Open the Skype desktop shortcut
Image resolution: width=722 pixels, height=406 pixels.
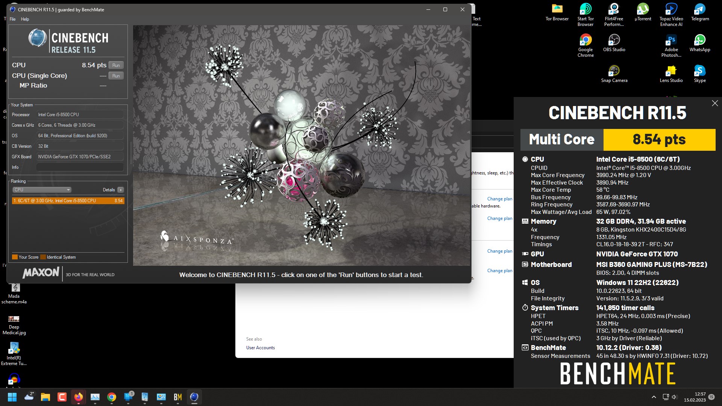coord(700,74)
